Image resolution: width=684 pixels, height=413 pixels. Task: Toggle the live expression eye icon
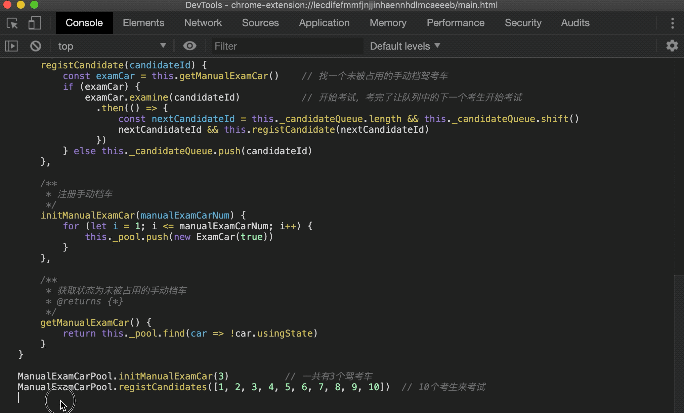point(190,46)
